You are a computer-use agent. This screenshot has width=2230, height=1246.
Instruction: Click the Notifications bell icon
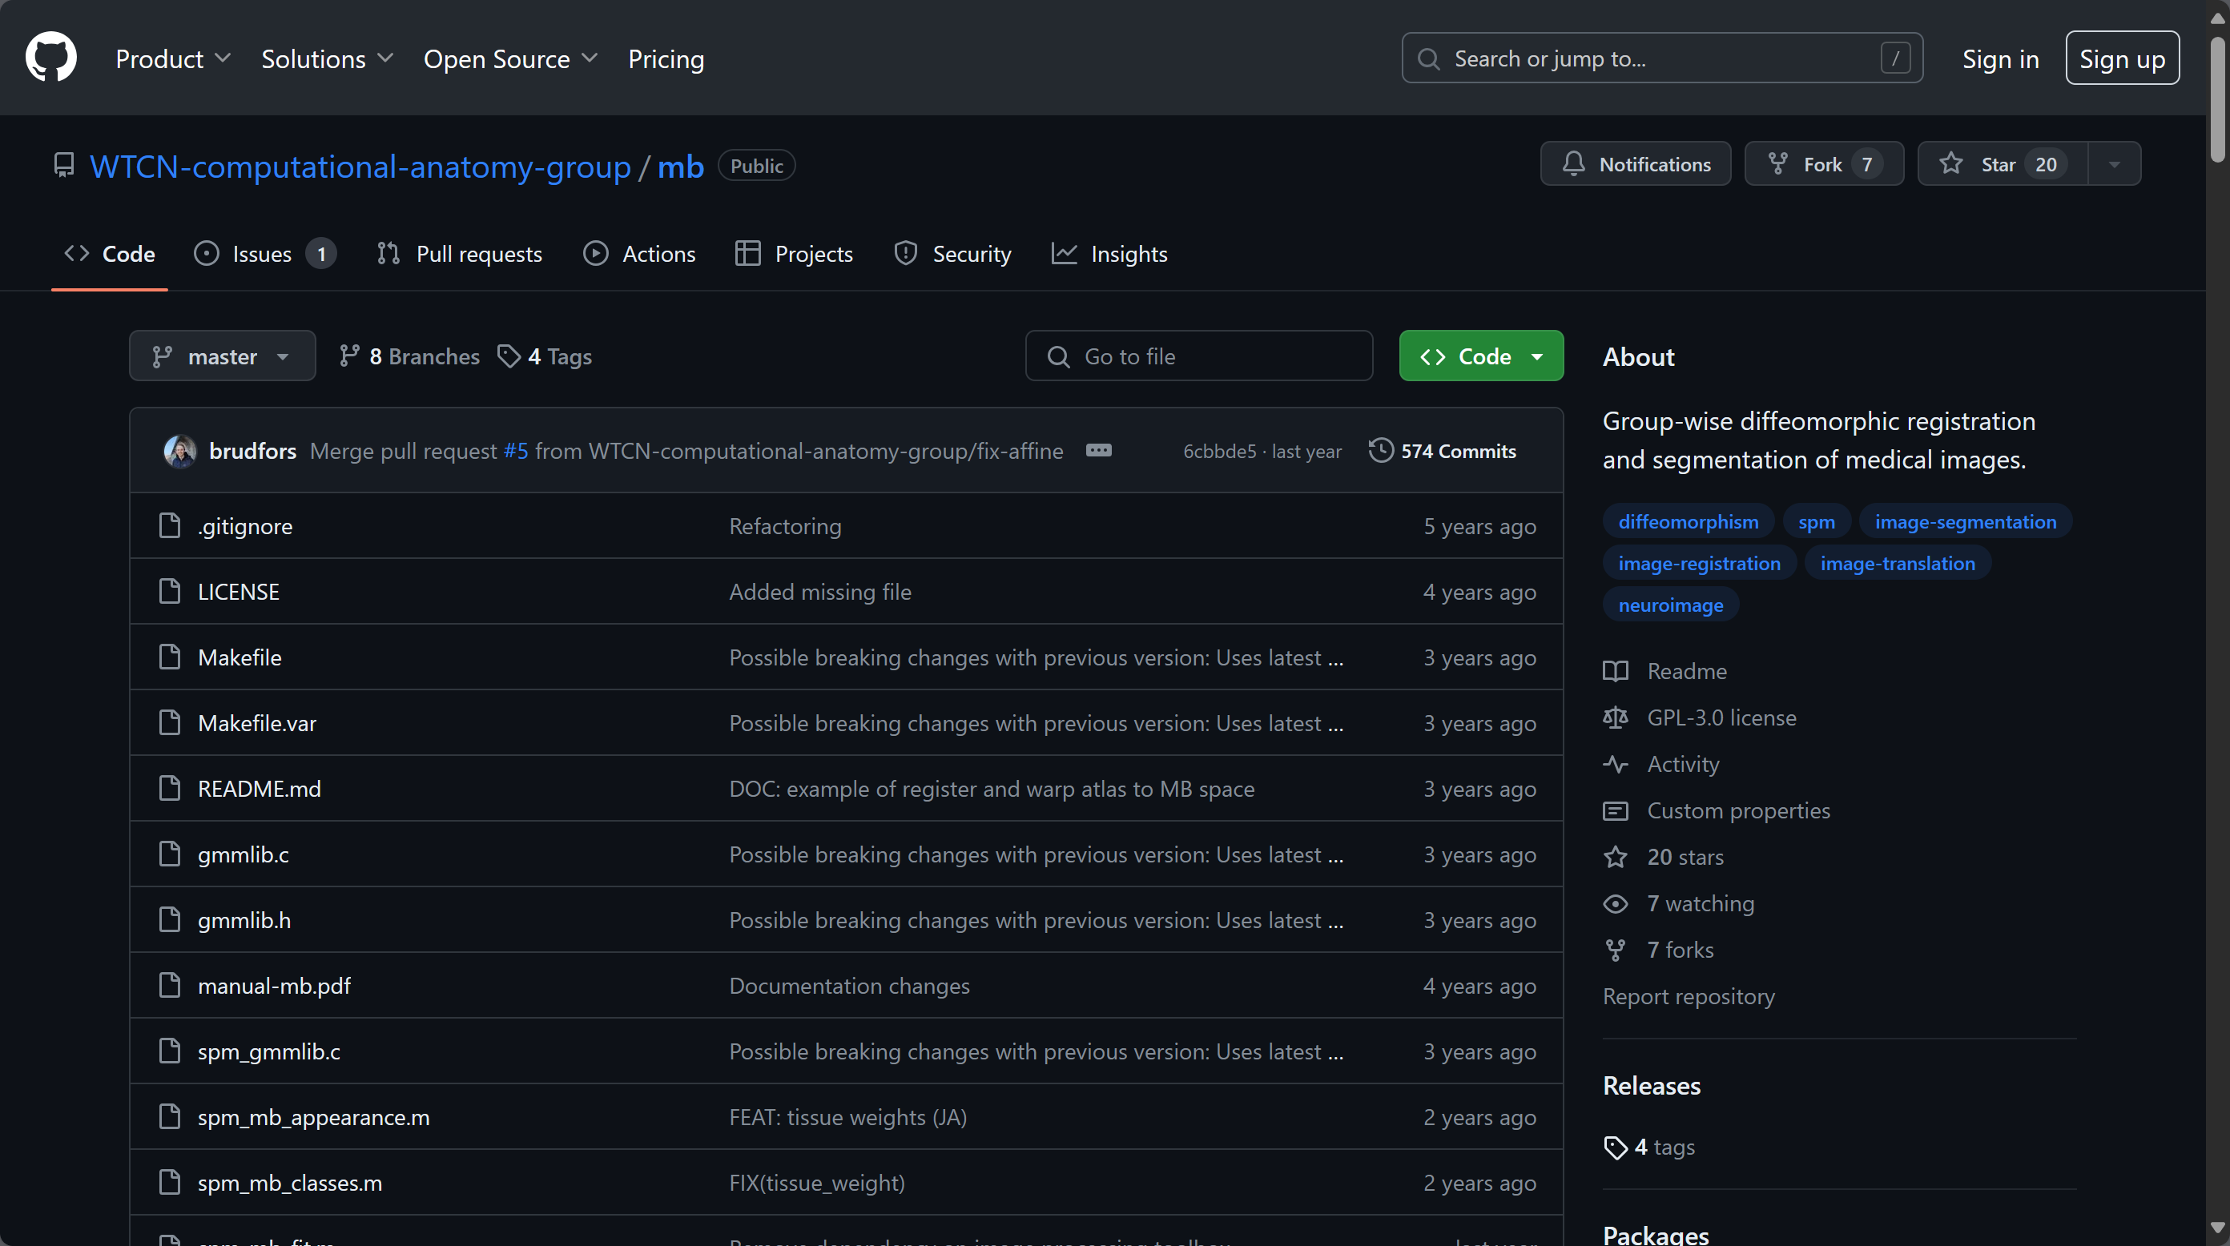click(x=1573, y=163)
